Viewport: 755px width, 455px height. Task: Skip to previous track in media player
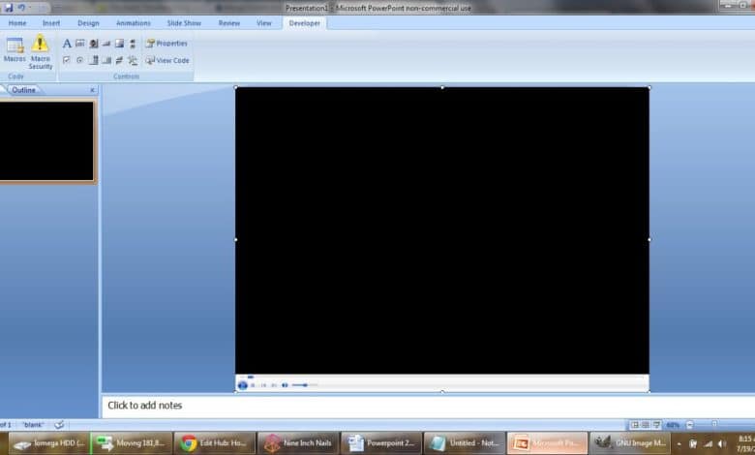[x=263, y=385]
